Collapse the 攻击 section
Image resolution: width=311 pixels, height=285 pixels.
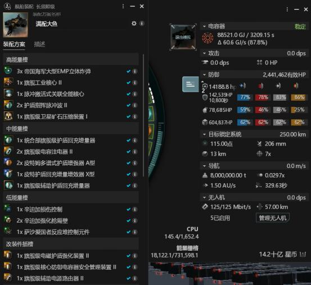pyautogui.click(x=204, y=53)
